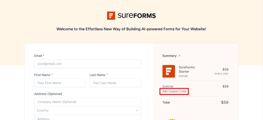Click into the Company Name (Optional) field
Image resolution: width=263 pixels, height=120 pixels.
[x=87, y=102]
